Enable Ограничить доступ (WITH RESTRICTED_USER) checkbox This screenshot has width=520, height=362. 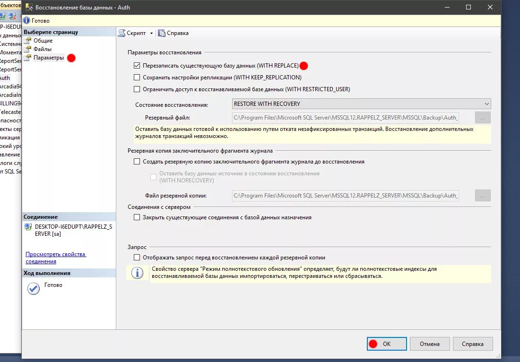137,89
